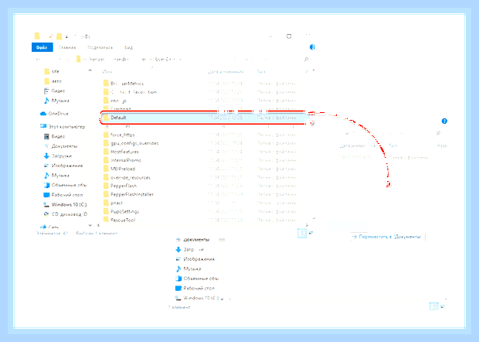
Task: Switch to the Вид ribbon tab
Action: (128, 47)
